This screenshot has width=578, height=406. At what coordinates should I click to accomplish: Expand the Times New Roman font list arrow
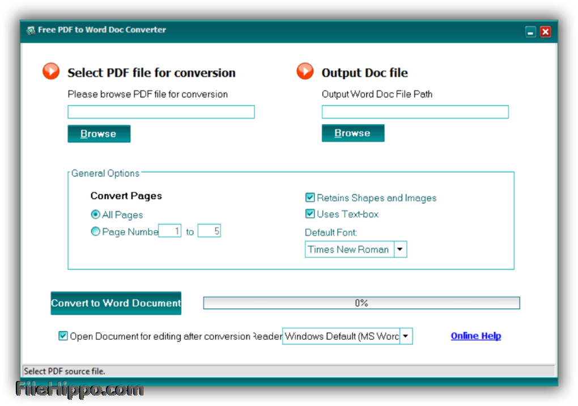pos(400,249)
